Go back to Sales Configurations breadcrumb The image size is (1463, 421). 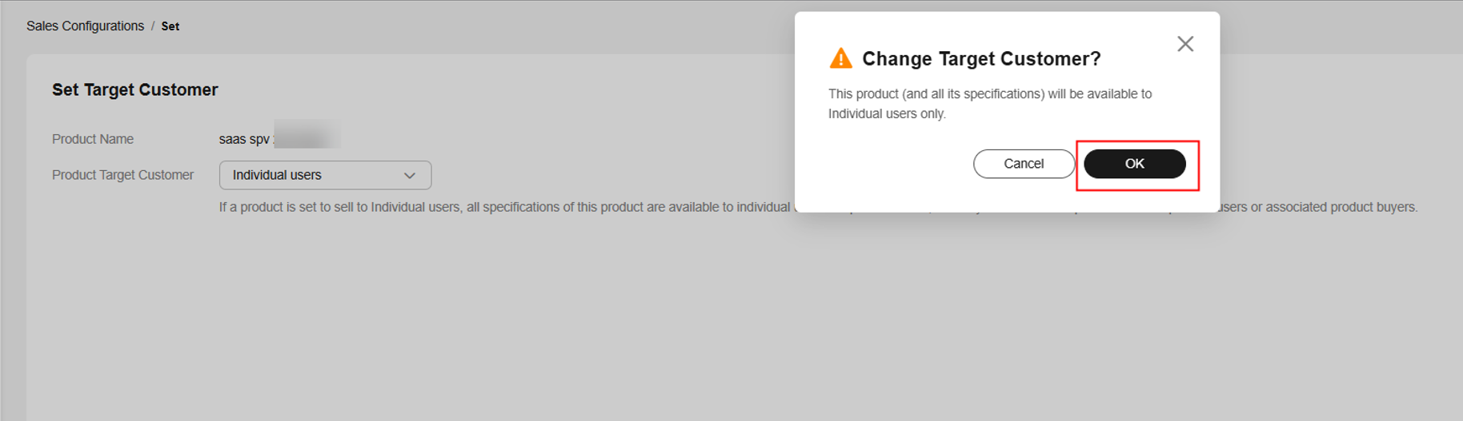[85, 26]
